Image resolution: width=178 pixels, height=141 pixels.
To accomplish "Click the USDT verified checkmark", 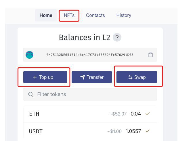I will tap(148, 131).
